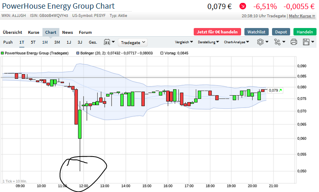Click the PowerHouse Energy Group Chart heading
Viewport: 319px width, 192px height.
pyautogui.click(x=59, y=6)
